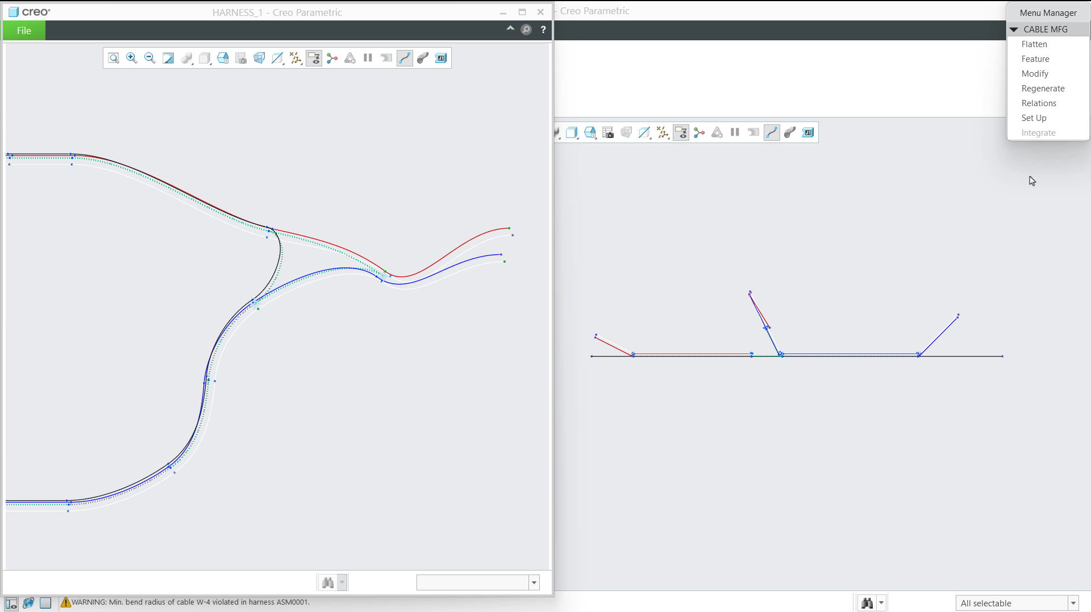
Task: Click the cabling information J1 icon in right toolbar
Action: [x=808, y=132]
